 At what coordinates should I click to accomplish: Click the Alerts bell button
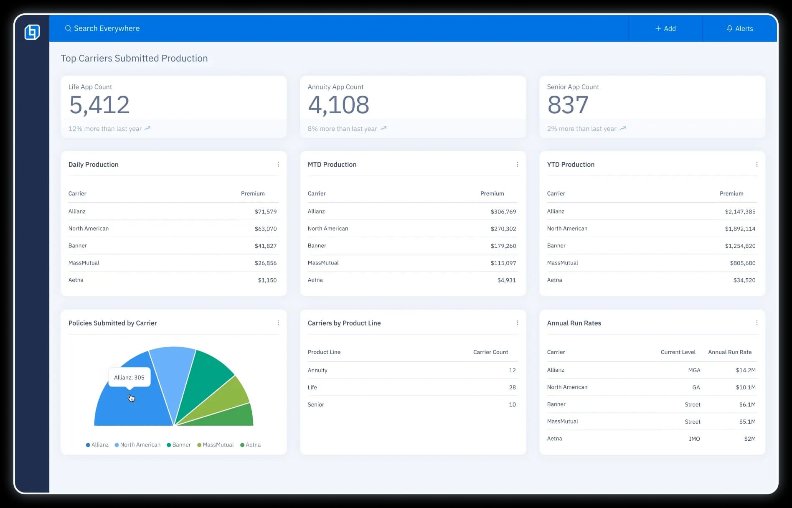point(739,28)
